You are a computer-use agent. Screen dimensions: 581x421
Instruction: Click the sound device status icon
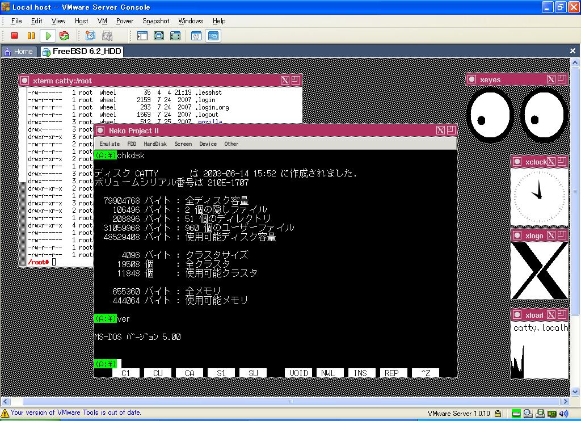click(563, 414)
